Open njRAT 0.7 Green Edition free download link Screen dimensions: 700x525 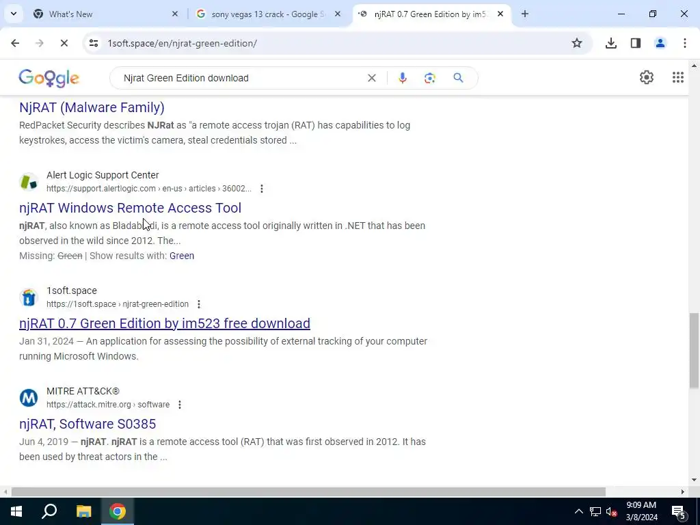pos(164,323)
